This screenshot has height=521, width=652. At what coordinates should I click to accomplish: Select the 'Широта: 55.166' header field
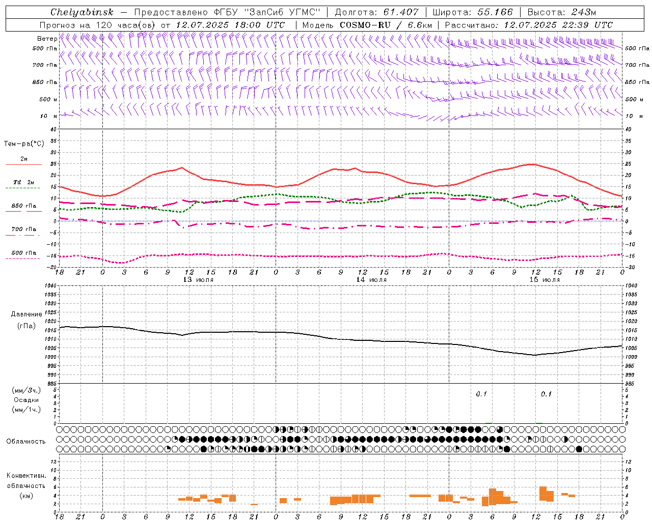(x=472, y=12)
